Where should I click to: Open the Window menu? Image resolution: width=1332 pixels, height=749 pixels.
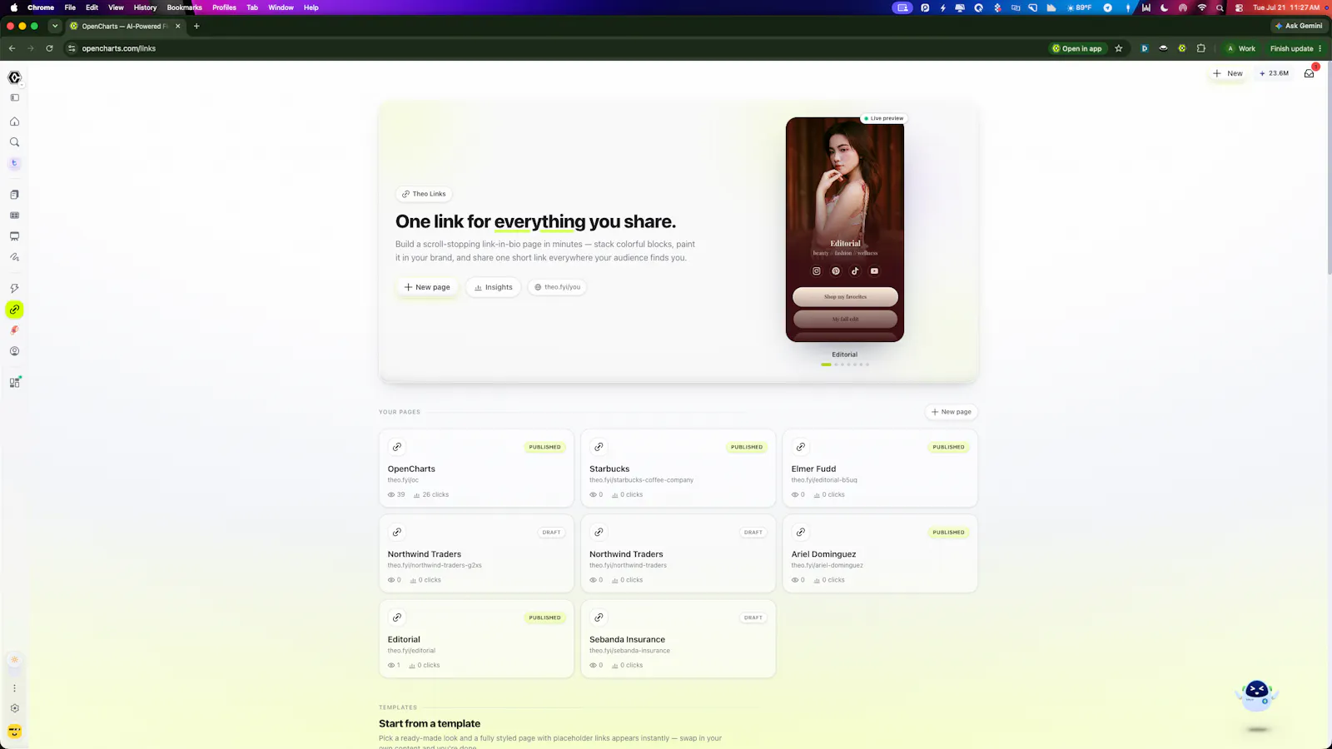pyautogui.click(x=281, y=7)
